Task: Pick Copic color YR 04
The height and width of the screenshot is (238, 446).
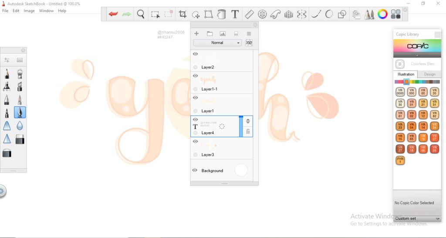Action: click(412, 126)
